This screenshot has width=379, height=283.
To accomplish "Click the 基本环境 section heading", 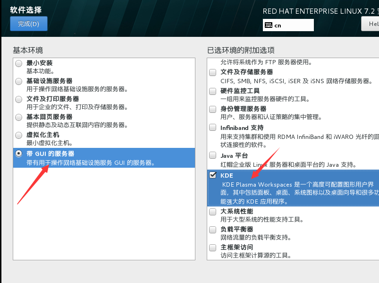I will 28,50.
